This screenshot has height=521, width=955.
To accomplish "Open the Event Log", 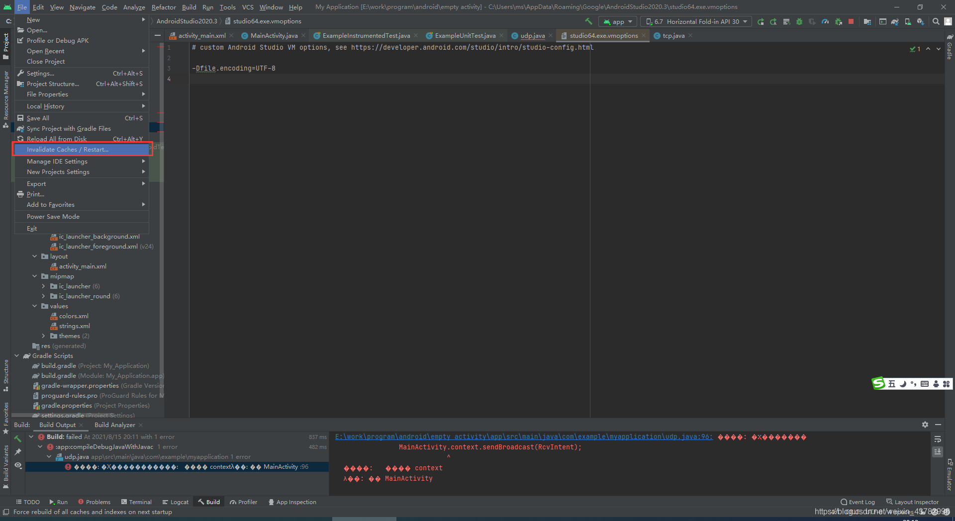I will click(858, 502).
